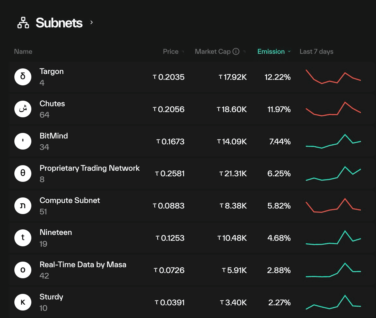The image size is (376, 318).
Task: View Targon 7-day sparkline chart
Action: click(x=333, y=77)
